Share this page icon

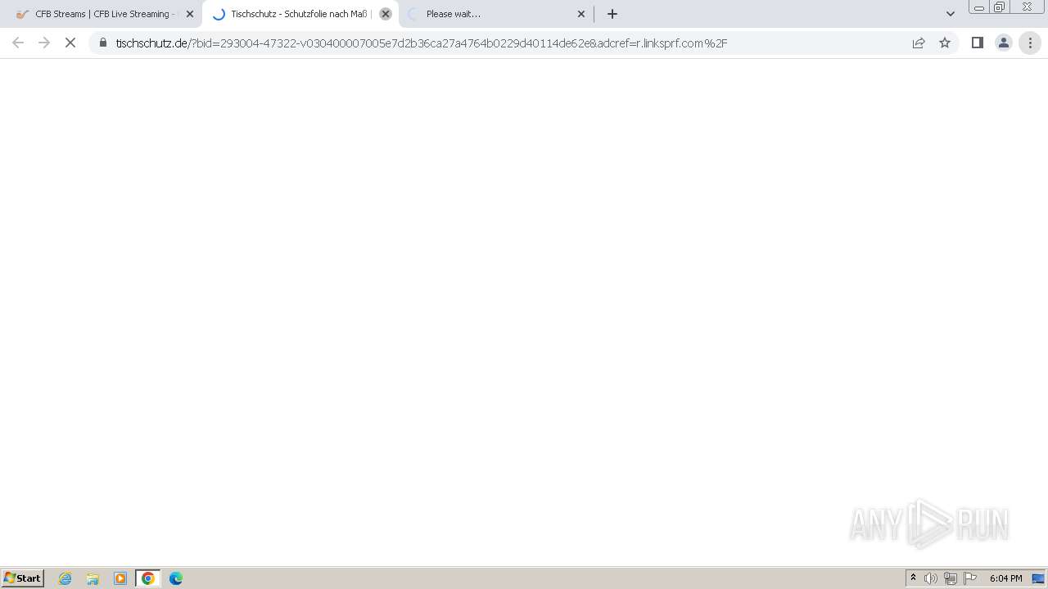pyautogui.click(x=919, y=43)
